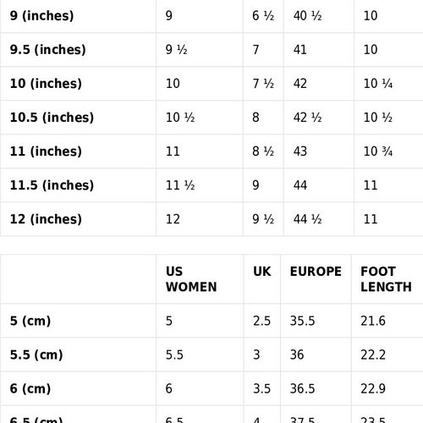Select the 11 ½ US size cell
423x423 pixels.
pos(180,185)
